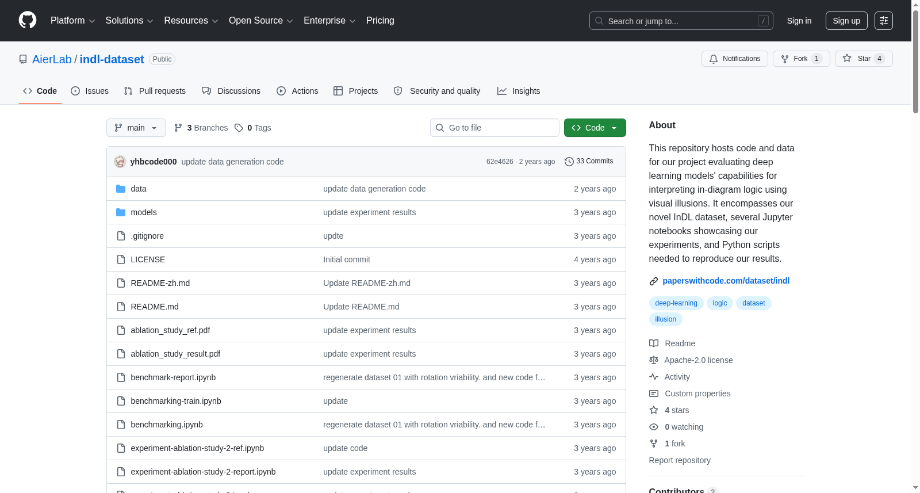Viewport: 920px width, 493px height.
Task: Click the watching eye icon
Action: pos(654,427)
